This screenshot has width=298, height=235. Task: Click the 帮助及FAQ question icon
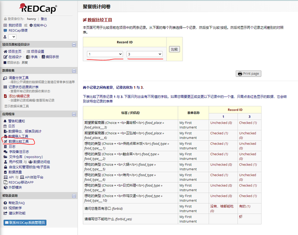(5, 203)
